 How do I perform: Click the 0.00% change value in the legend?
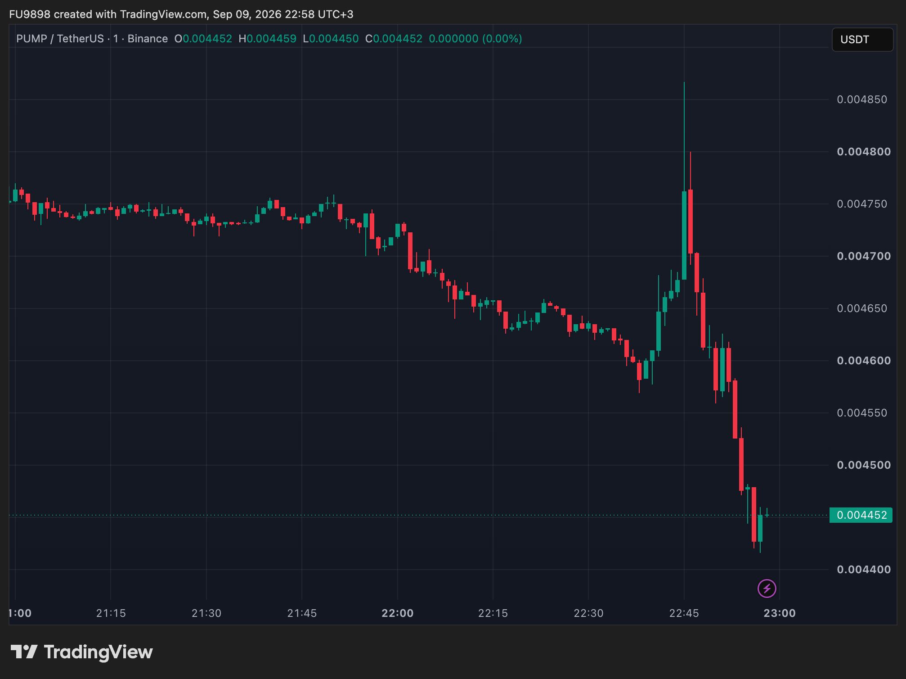click(x=502, y=39)
